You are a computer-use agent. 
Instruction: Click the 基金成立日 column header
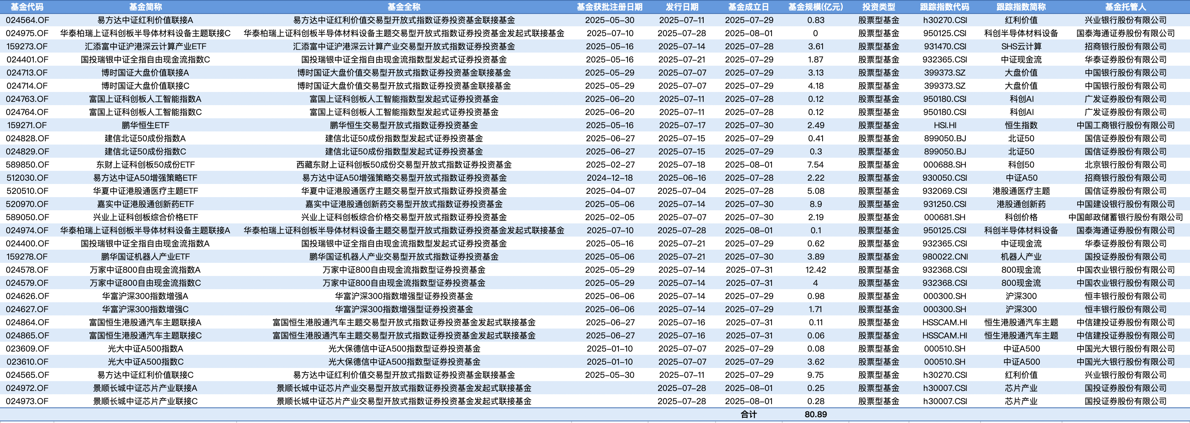[748, 7]
